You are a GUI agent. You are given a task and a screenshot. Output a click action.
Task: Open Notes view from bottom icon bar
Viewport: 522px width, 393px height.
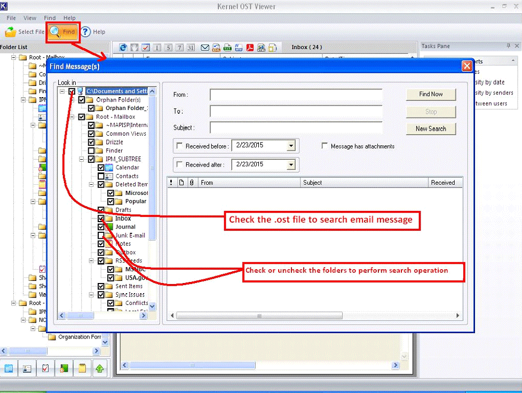(82, 368)
